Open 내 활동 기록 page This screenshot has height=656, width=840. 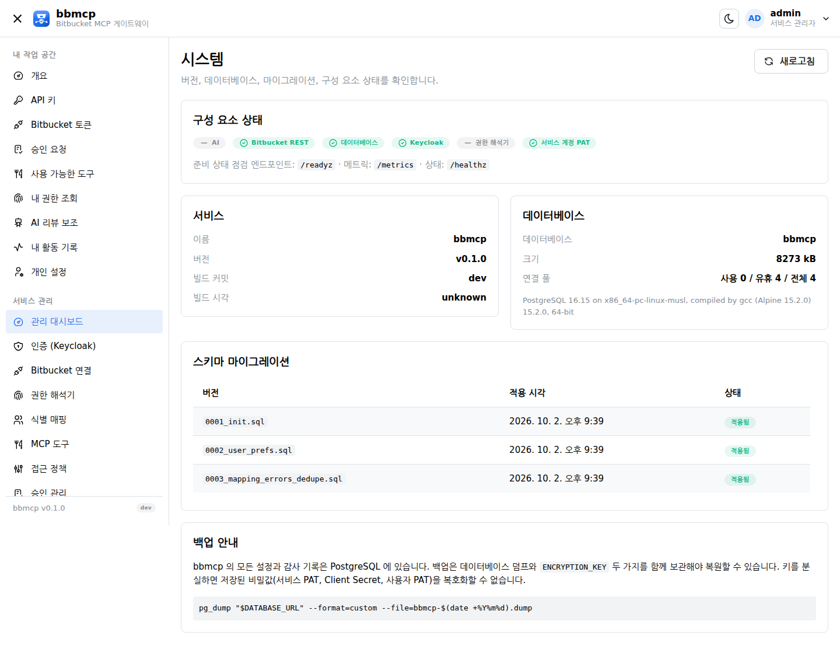[x=84, y=247]
